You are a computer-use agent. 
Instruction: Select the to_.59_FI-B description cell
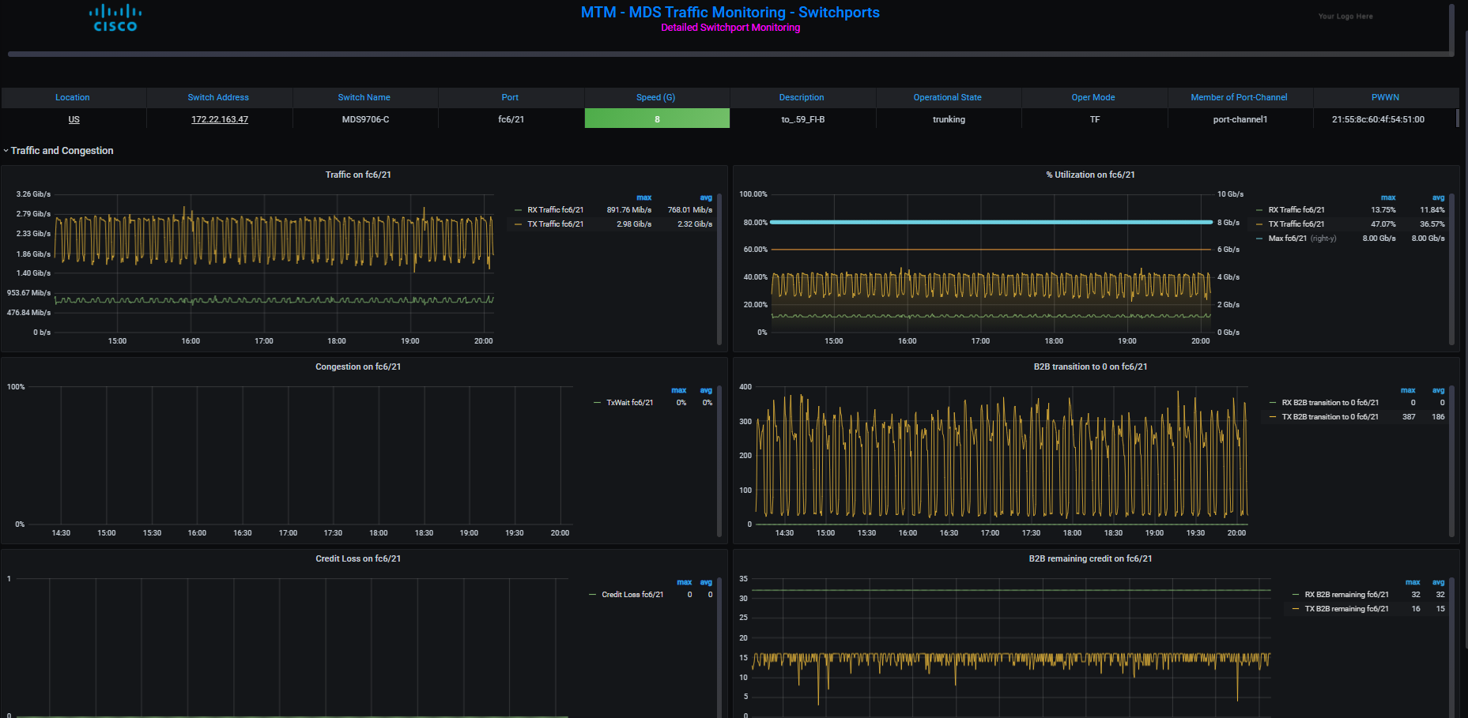[x=802, y=119]
